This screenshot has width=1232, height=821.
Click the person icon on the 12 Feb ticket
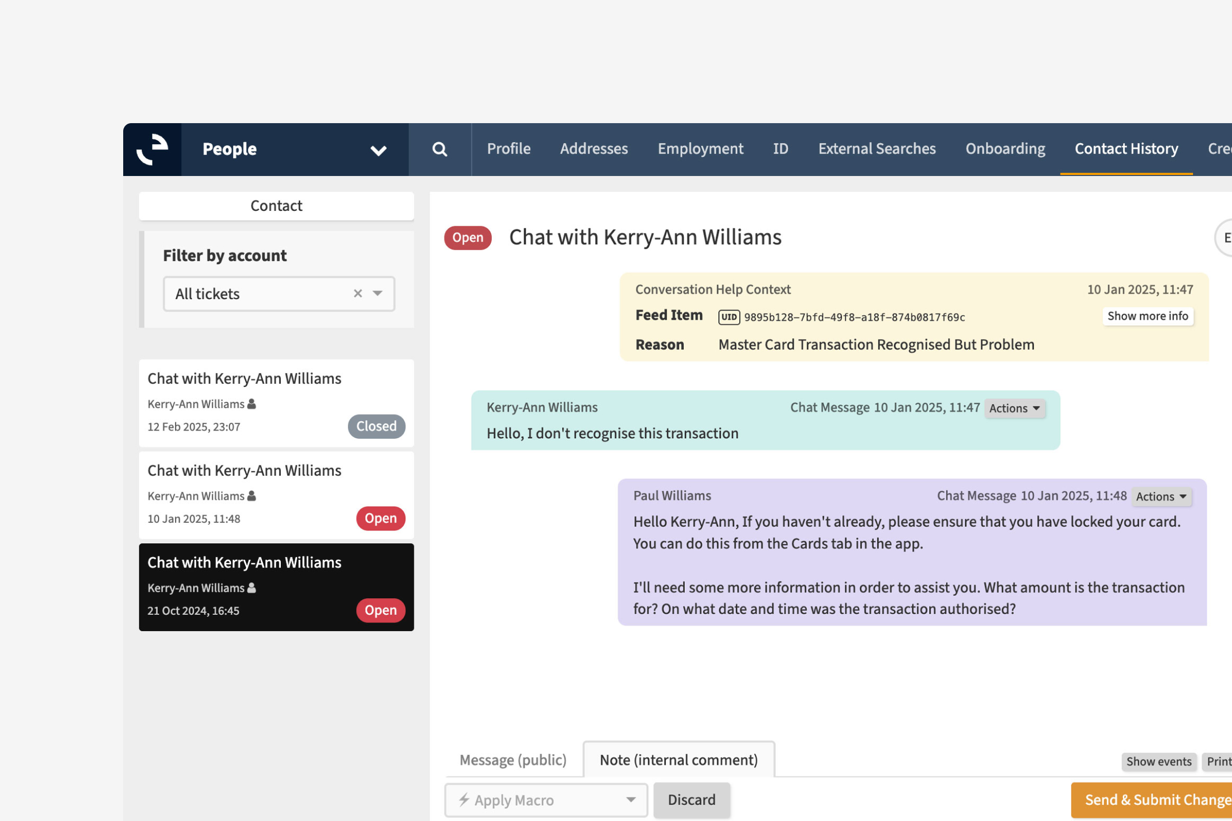point(252,404)
